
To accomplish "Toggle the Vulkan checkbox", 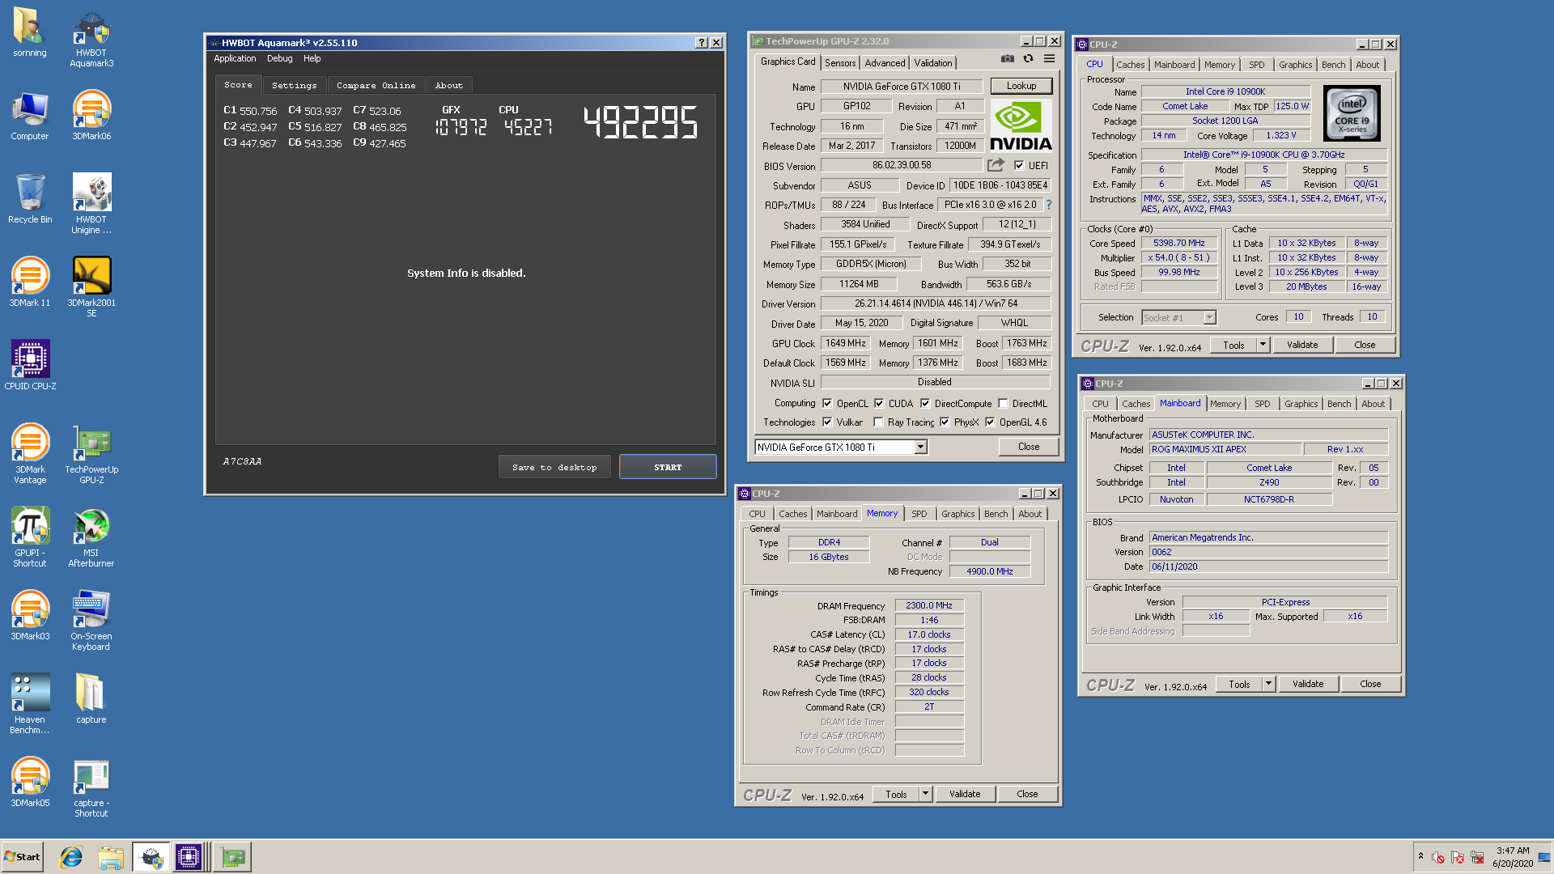I will [827, 422].
